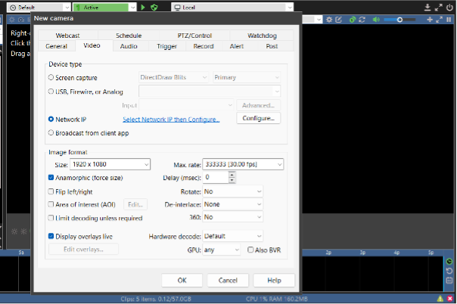Viewport: 457px width, 304px height.
Task: Switch to the Audio tab
Action: tap(129, 46)
